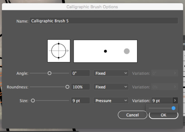Toggle the Size Variation slider popup arrow

point(175,101)
